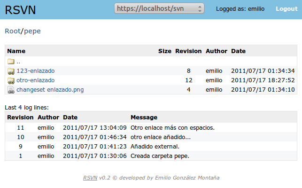Screen dimensions: 302x188
Task: Click the Message column header in the log
Action: tap(144, 117)
